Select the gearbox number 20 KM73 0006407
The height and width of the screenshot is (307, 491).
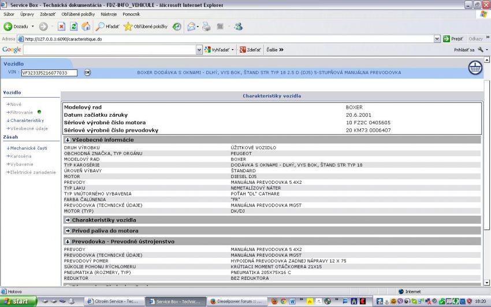[x=369, y=130]
